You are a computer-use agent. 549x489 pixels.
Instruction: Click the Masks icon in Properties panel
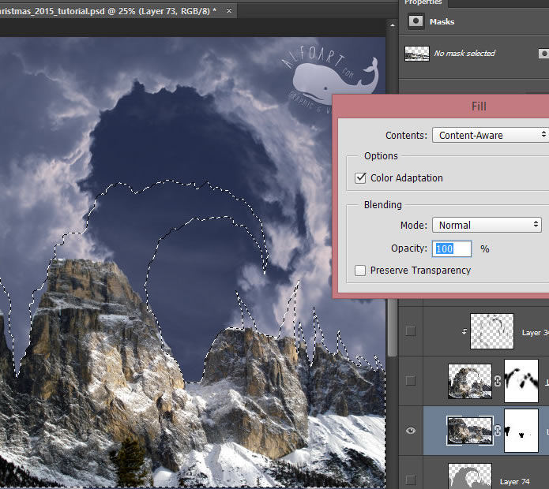416,22
